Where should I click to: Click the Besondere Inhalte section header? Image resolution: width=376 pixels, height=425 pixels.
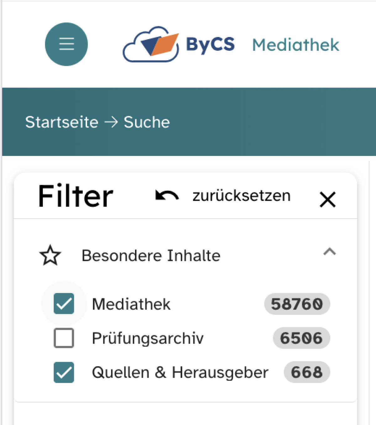(x=151, y=256)
